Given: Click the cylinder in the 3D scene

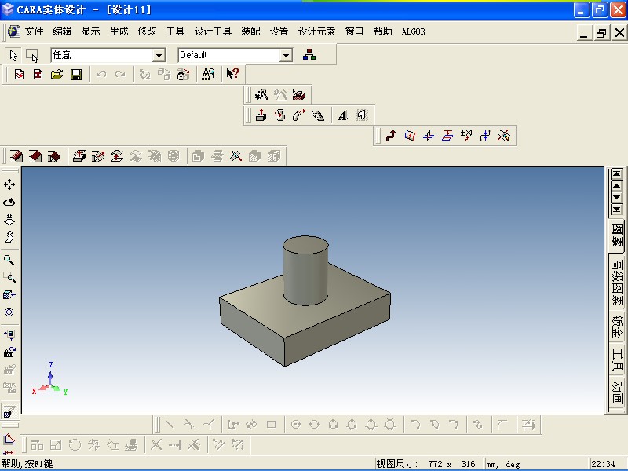Looking at the screenshot, I should pos(305,272).
